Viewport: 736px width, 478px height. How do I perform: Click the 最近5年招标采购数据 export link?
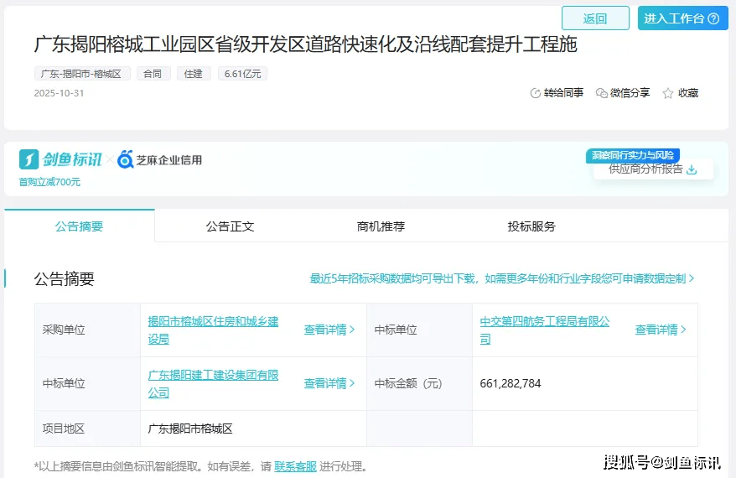pyautogui.click(x=502, y=278)
